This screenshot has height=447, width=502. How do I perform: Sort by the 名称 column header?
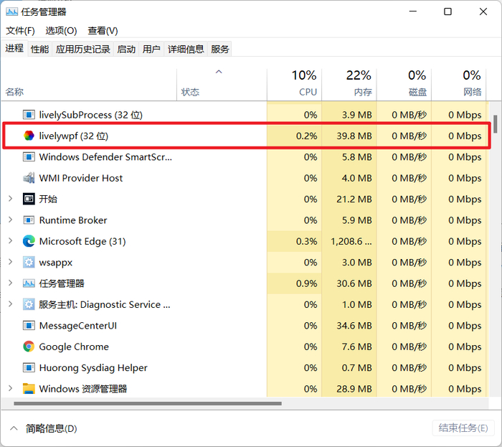tap(89, 84)
